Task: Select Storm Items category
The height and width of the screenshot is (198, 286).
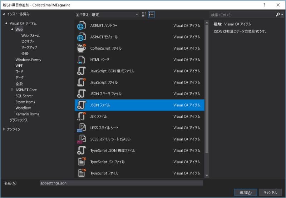Action: point(25,102)
